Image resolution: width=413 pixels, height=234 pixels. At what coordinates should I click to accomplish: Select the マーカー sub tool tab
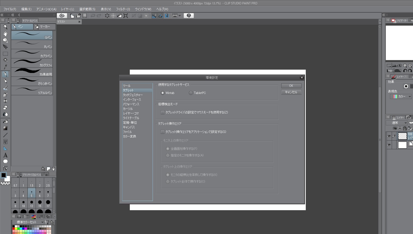(45, 27)
